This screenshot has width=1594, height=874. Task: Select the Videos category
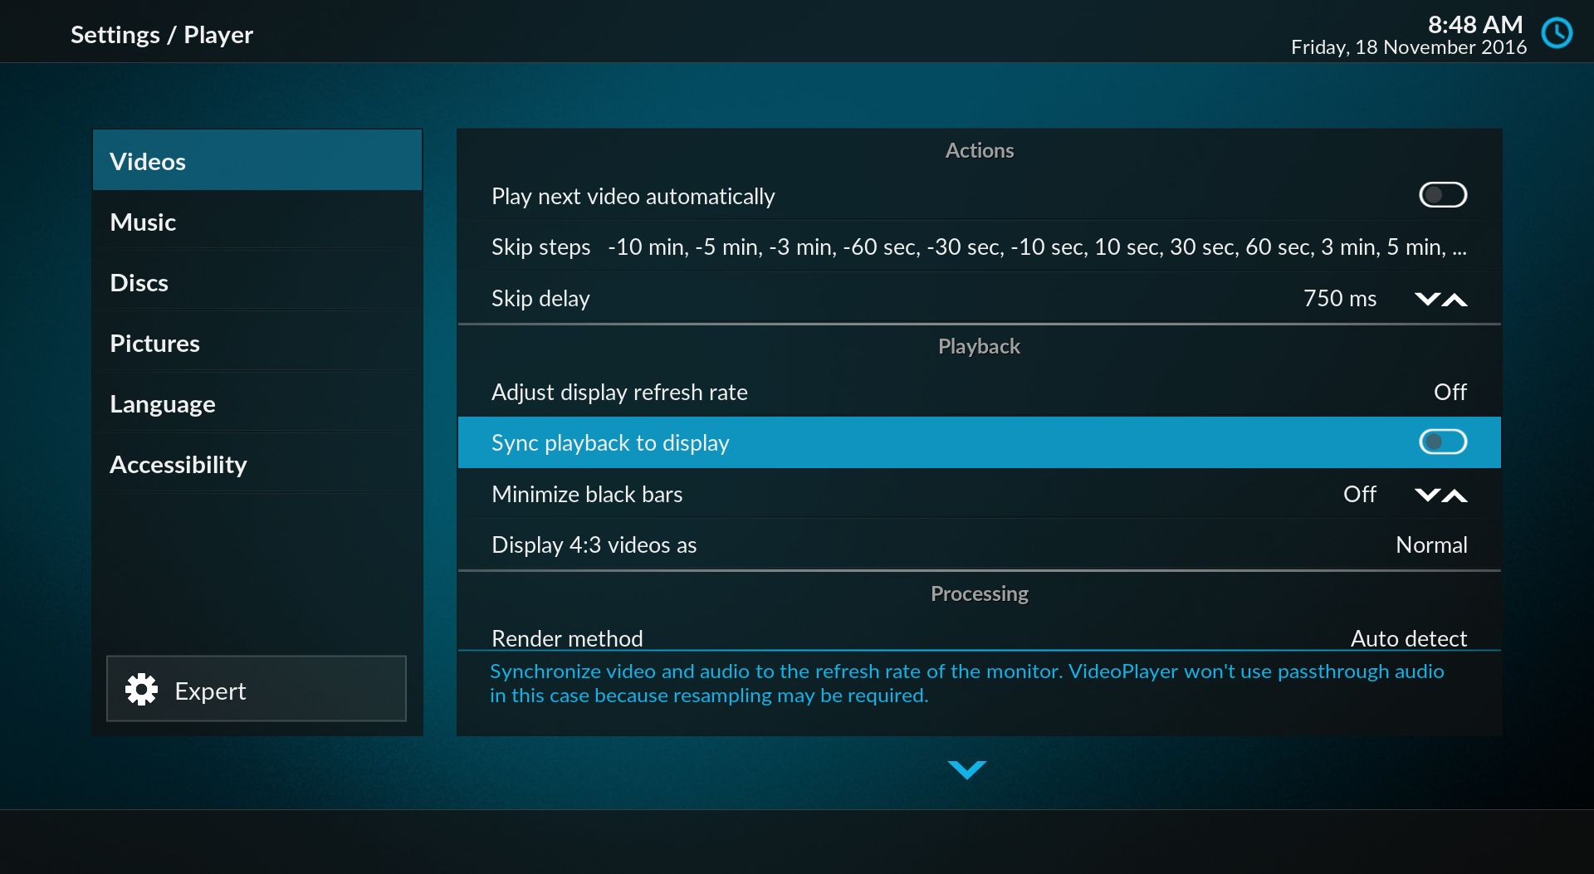pyautogui.click(x=257, y=161)
